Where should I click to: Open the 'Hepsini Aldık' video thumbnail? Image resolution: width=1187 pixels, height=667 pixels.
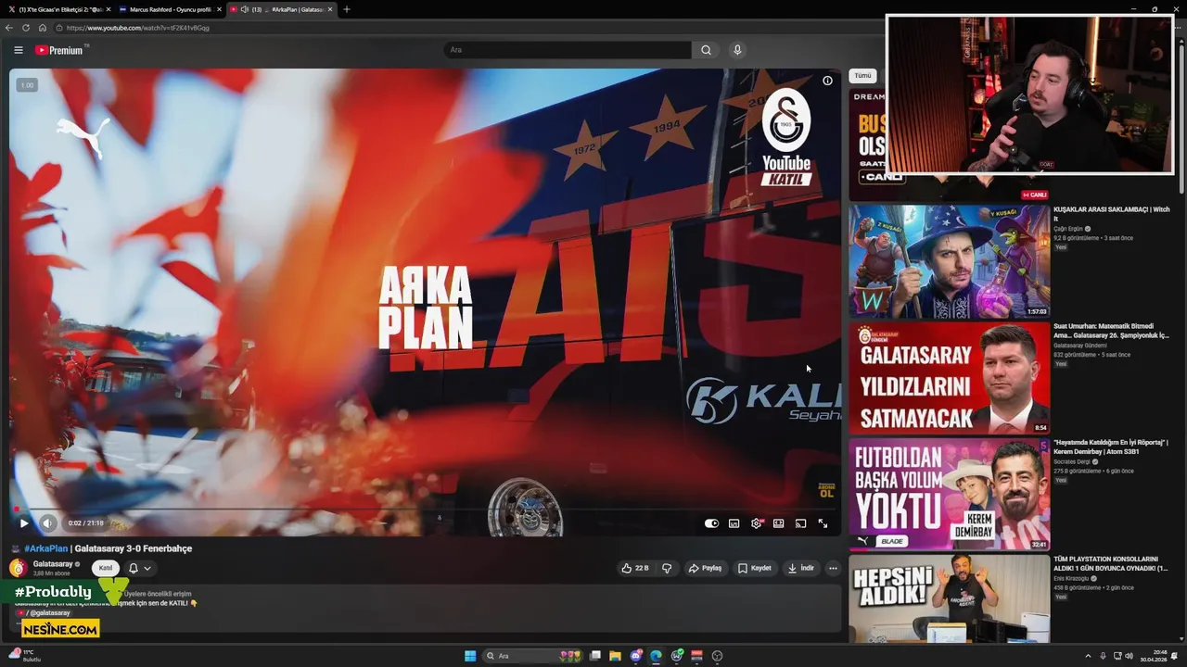[950, 599]
